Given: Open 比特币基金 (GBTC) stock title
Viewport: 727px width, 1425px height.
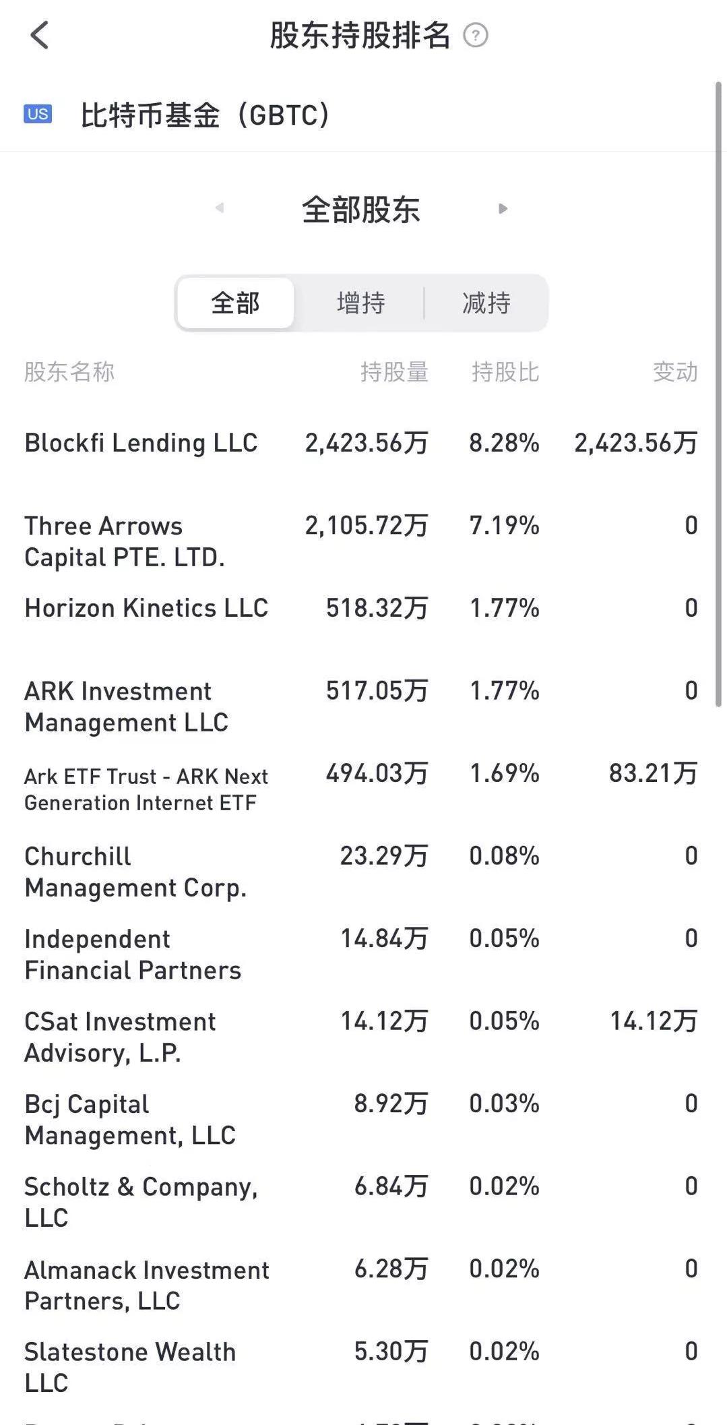Looking at the screenshot, I should coord(205,115).
